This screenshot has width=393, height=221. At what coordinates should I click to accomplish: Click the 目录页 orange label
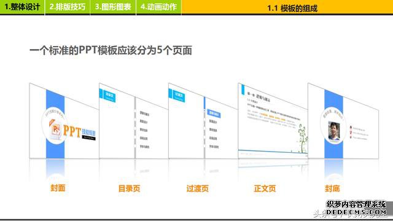(129, 188)
